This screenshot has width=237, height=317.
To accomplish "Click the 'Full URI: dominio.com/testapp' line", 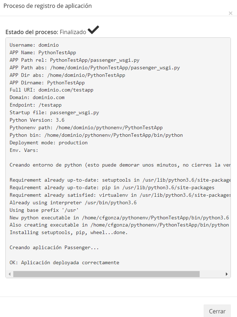I will [x=51, y=90].
